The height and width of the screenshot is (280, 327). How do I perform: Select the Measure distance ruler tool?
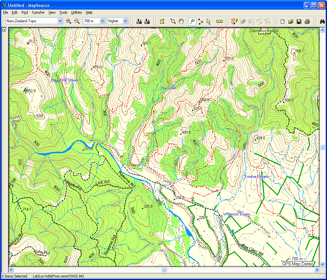tap(219, 21)
